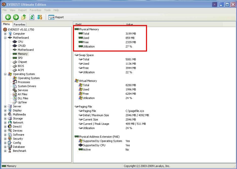Open the Tools menu
Screen dimensions: 237x169
click(47, 10)
